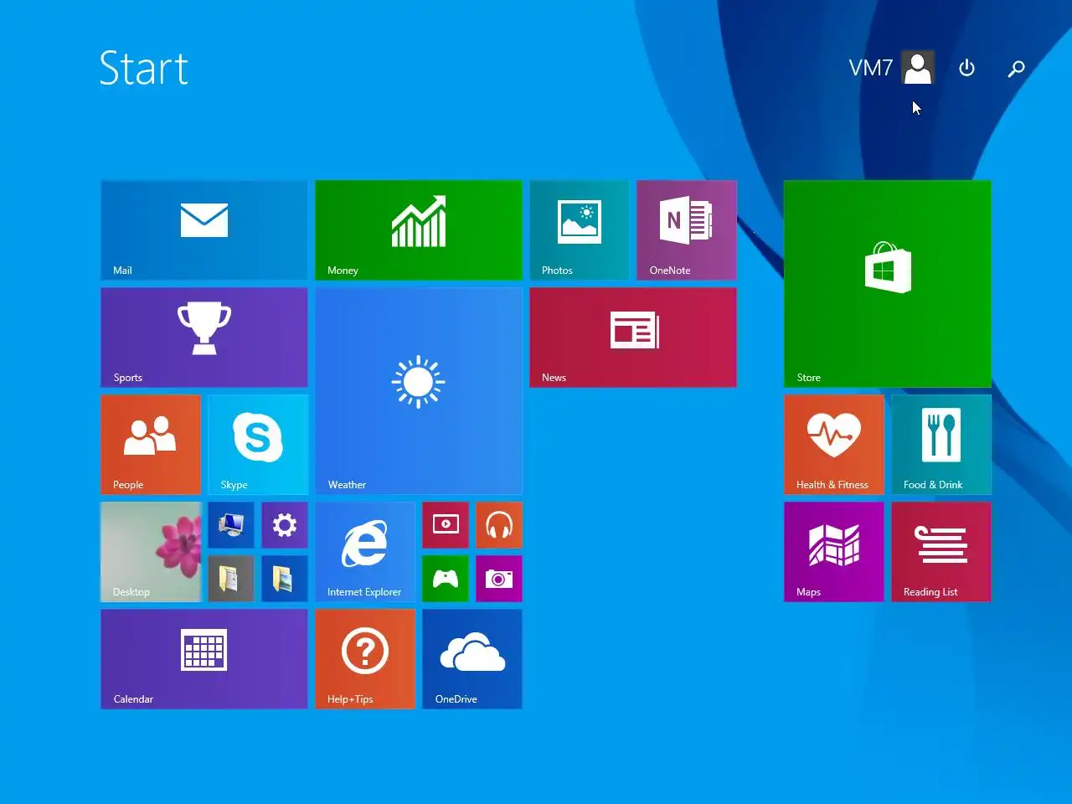Open the Help+Tips tile
1072x804 pixels.
[x=365, y=659]
